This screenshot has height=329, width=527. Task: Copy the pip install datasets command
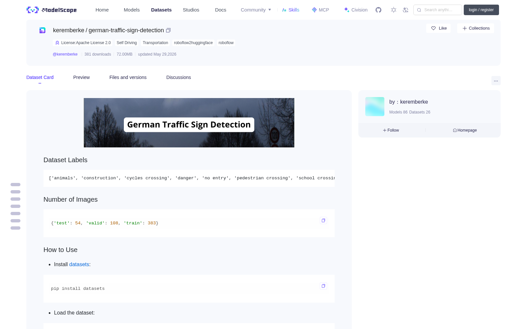(323, 286)
